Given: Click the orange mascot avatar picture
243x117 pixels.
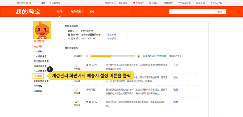Looking at the screenshot, I should click(42, 30).
